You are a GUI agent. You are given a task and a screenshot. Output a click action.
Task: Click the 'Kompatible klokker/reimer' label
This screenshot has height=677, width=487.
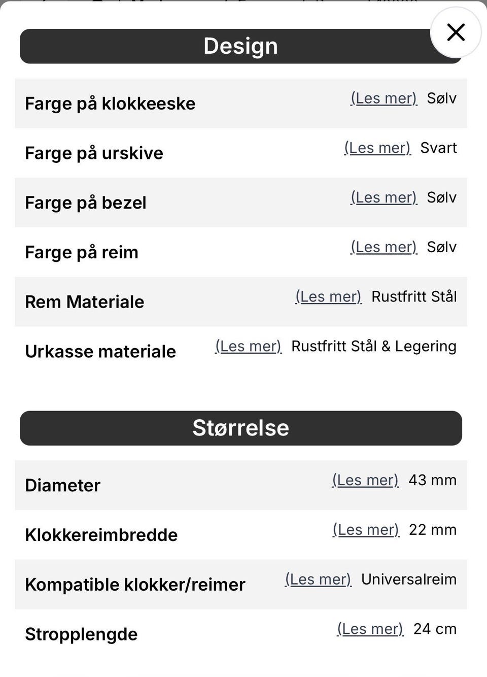[135, 585]
